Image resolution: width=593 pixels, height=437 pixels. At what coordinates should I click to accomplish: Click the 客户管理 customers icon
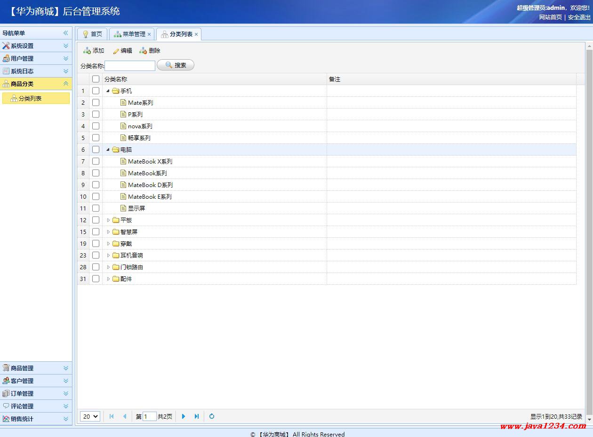click(x=6, y=381)
